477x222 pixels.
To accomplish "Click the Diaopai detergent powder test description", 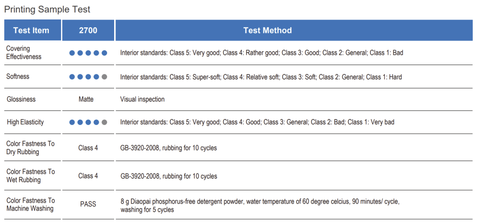I will click(x=260, y=202).
